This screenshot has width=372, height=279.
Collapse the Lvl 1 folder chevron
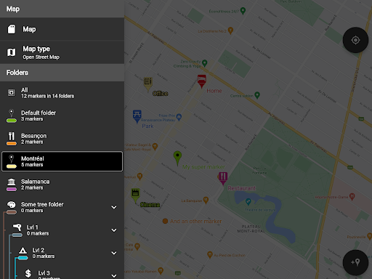point(114,230)
